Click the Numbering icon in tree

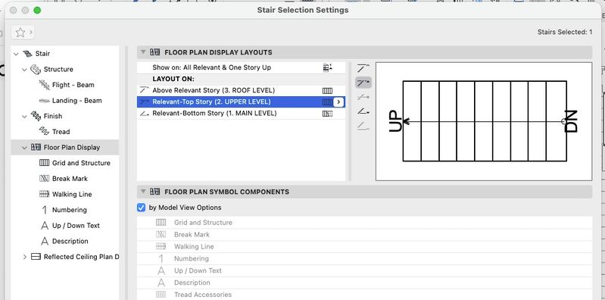(45, 210)
